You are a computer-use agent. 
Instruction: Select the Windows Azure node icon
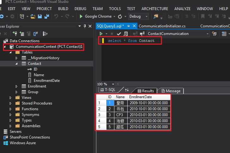click(5, 143)
